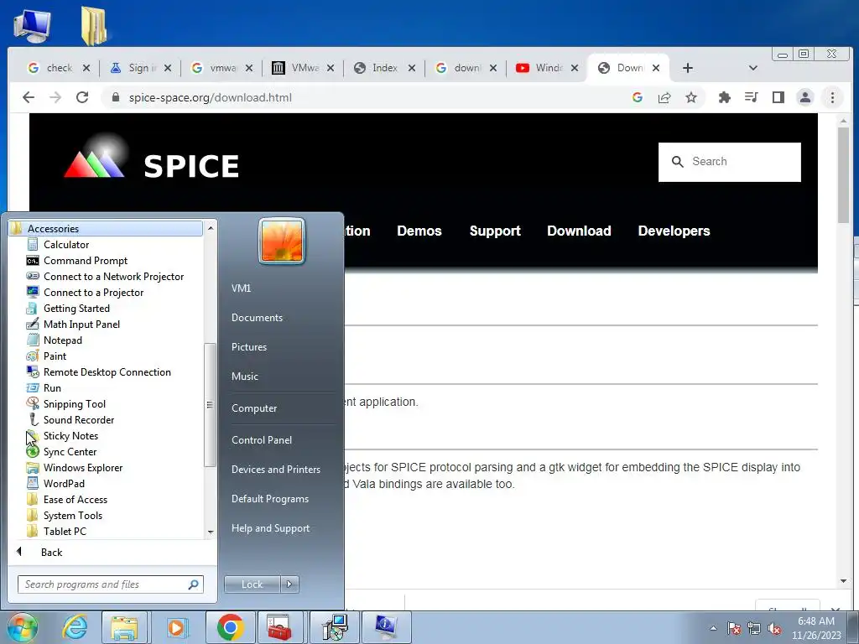
Task: Open Music from Start menu
Action: [244, 377]
